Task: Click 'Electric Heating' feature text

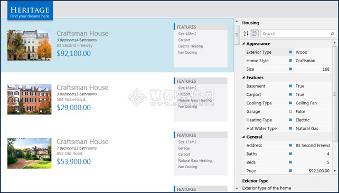Action: tap(191, 46)
